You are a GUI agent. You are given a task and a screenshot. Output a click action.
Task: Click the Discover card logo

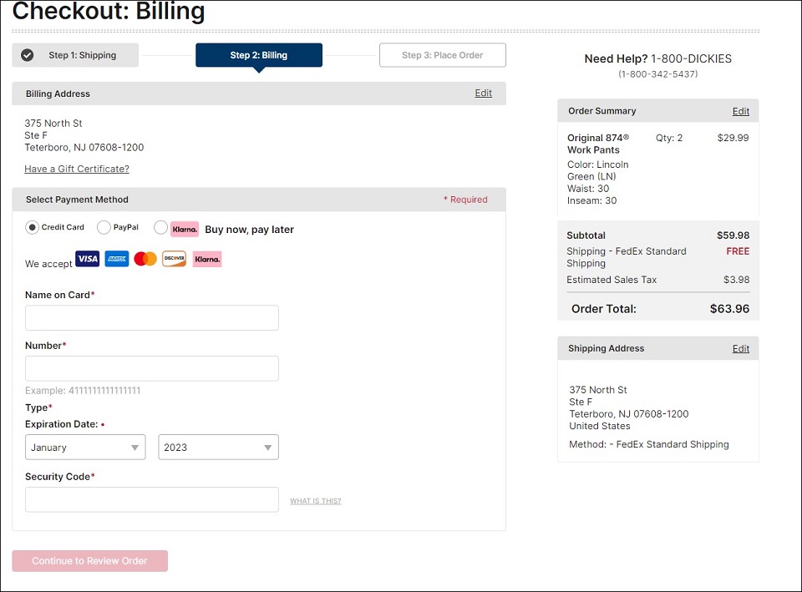click(x=174, y=259)
